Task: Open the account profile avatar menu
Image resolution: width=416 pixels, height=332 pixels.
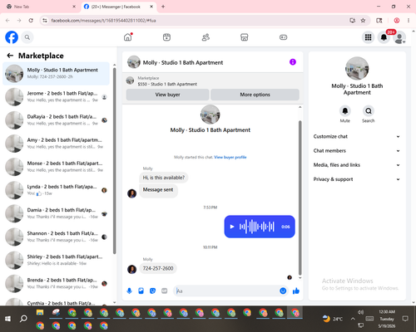Action: click(399, 37)
